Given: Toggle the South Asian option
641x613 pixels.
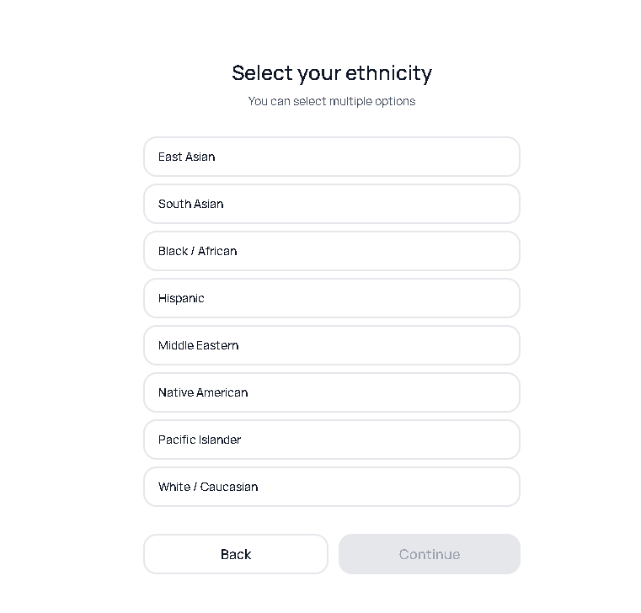Looking at the screenshot, I should (331, 204).
